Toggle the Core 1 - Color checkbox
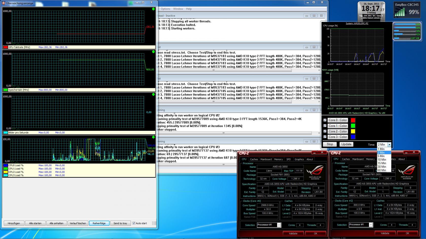Viewport: 426px width, 239px height. (x=325, y=126)
